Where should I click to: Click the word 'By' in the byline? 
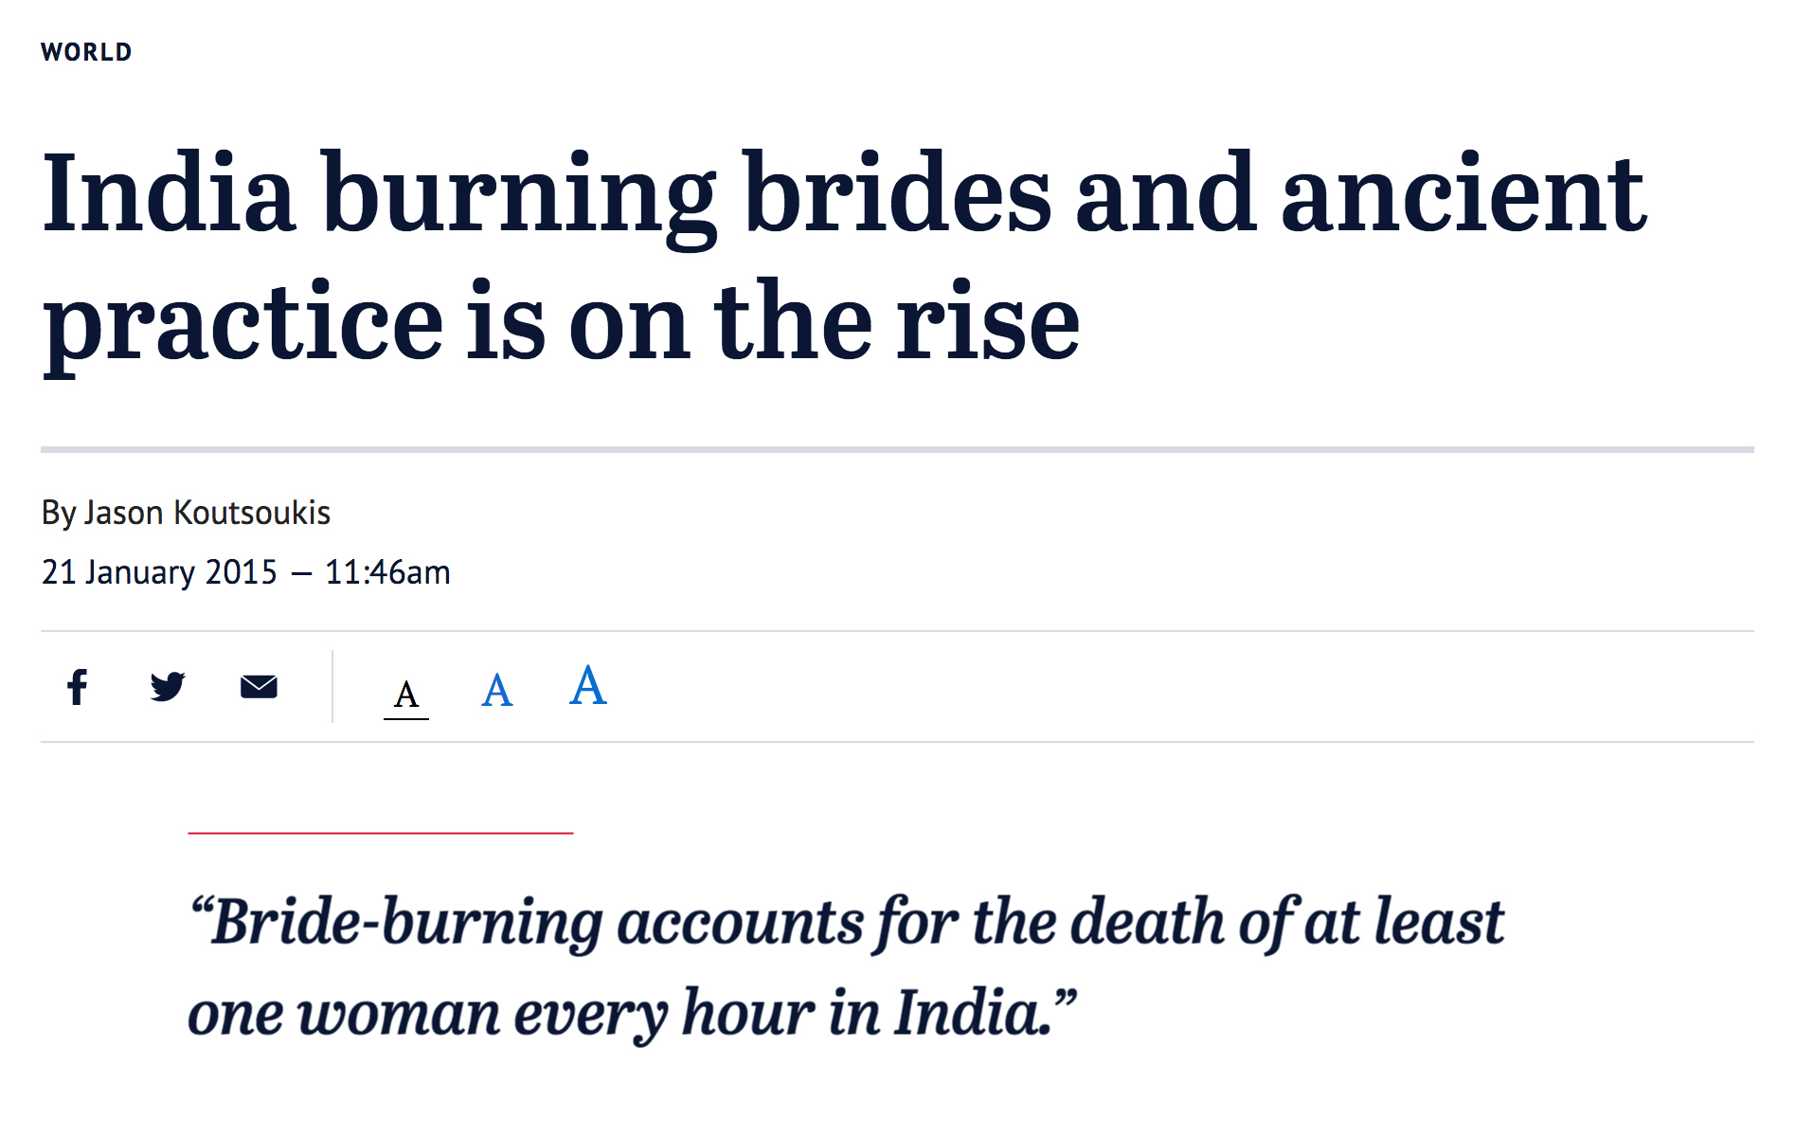click(58, 513)
